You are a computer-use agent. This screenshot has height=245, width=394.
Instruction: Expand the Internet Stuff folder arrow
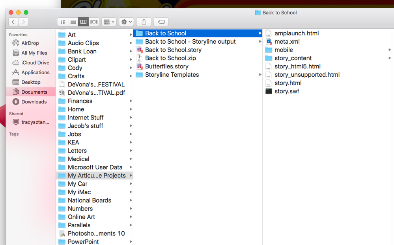(131, 118)
